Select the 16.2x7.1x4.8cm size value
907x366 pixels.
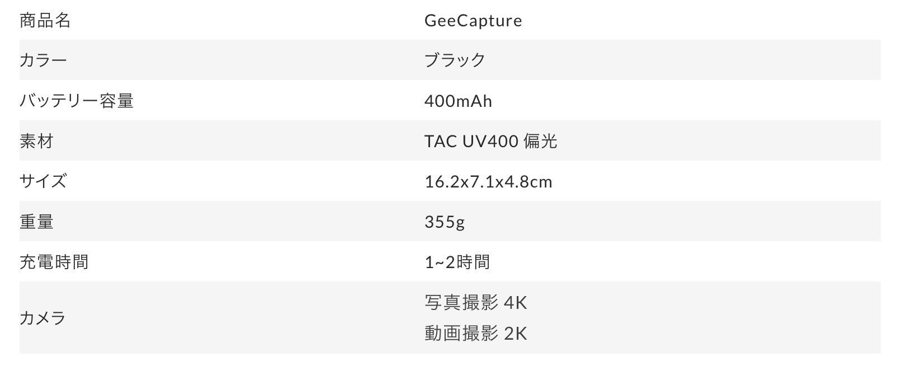pyautogui.click(x=488, y=181)
